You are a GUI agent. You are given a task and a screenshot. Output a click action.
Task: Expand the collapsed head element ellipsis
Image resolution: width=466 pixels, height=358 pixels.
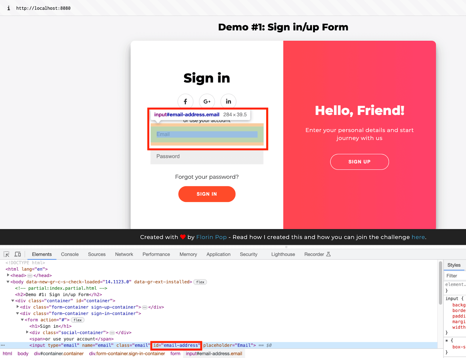click(x=30, y=276)
